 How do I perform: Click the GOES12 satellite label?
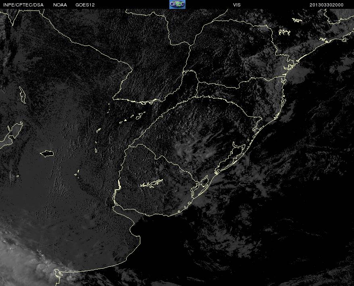pos(85,5)
